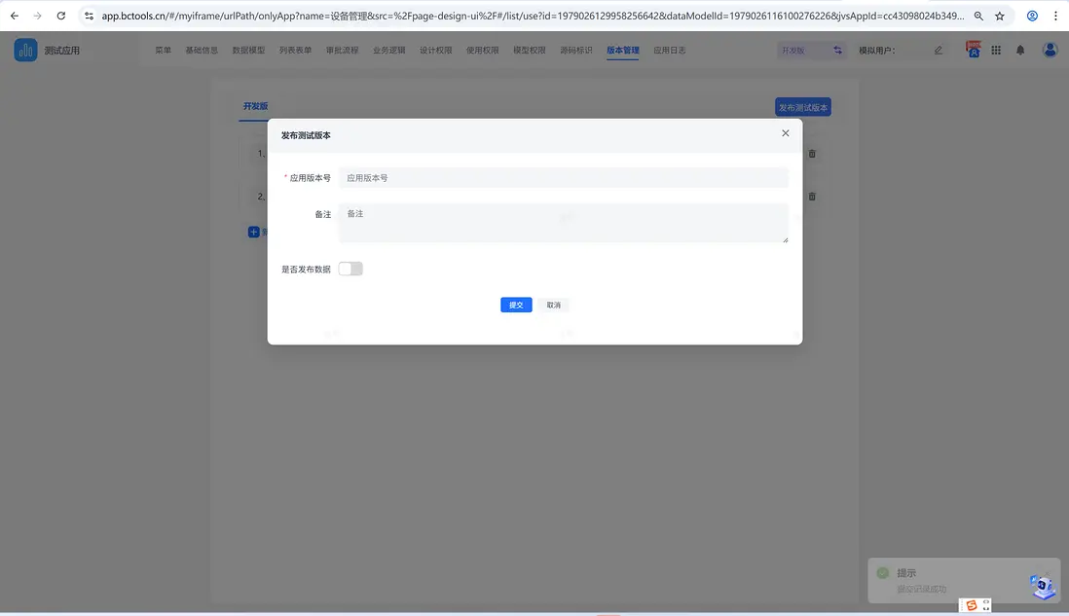Open the browser profile icon
Image resolution: width=1069 pixels, height=616 pixels.
[1032, 16]
